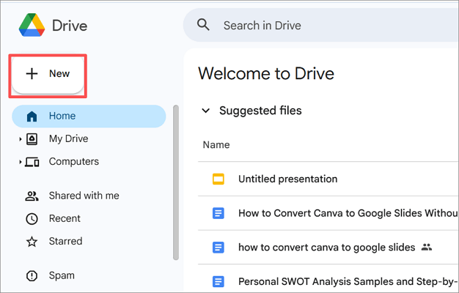This screenshot has width=459, height=293.
Task: Click the Suggested files heading
Action: pyautogui.click(x=260, y=111)
